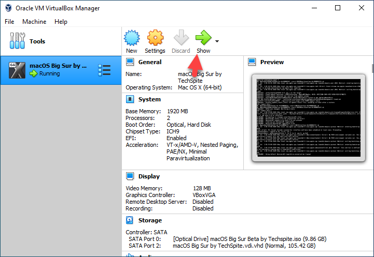The height and width of the screenshot is (257, 374).
Task: Collapse the Preview section header
Action: (272, 62)
